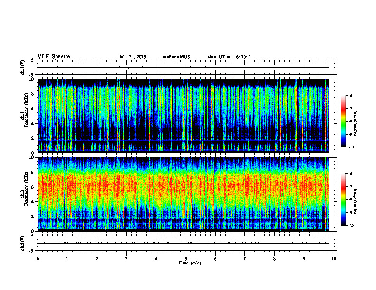Click the ch.3 voltage waveform trace

(x=183, y=243)
